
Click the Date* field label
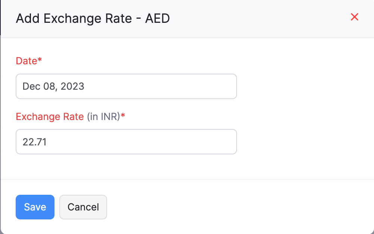click(x=29, y=61)
